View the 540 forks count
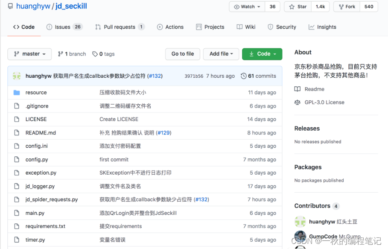This screenshot has width=388, height=249. click(x=369, y=7)
